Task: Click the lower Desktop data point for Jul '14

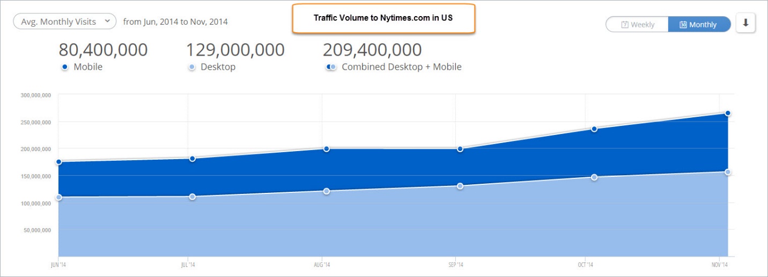Action: coord(192,197)
